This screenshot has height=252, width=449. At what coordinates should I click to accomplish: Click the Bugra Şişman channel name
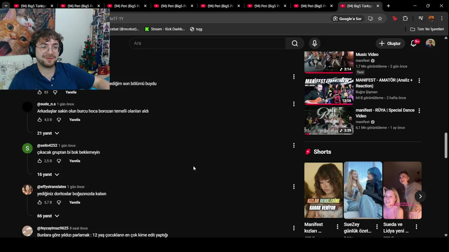pos(367,92)
